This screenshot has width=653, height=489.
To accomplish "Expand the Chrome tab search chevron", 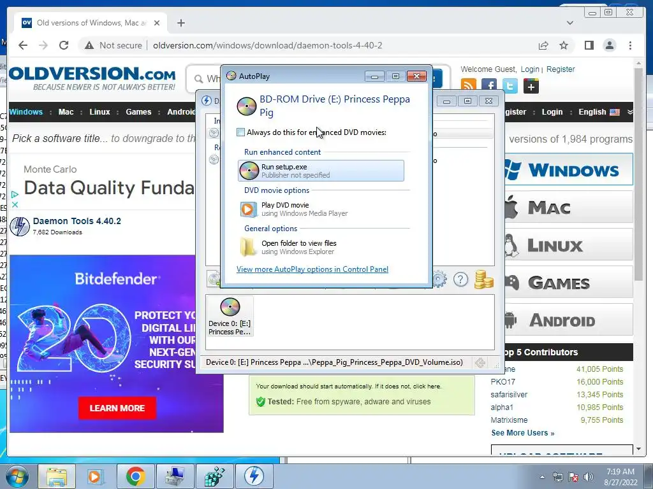I will (570, 23).
